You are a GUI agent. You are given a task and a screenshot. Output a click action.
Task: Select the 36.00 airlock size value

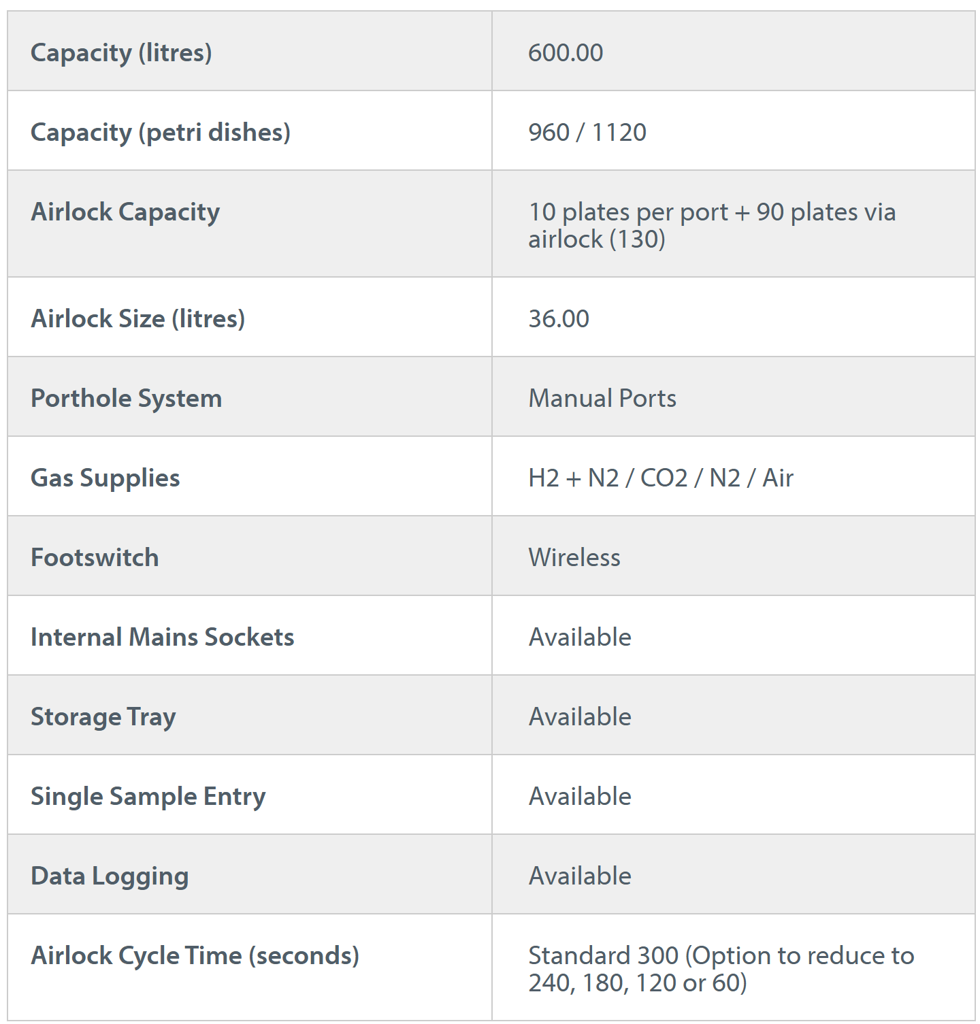[559, 319]
